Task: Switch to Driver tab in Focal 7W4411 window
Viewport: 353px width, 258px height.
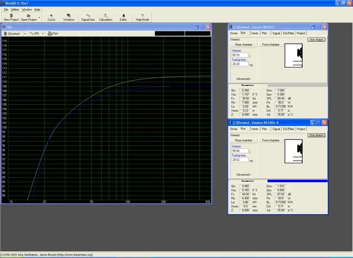Action: 234,33
